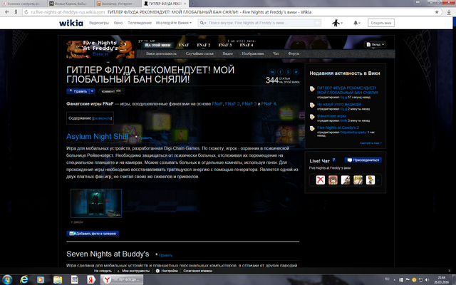Open the fourth chat user avatar
This screenshot has height=285, width=456.
358,180
